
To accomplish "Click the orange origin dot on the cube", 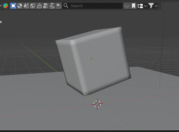I will pyautogui.click(x=91, y=58).
